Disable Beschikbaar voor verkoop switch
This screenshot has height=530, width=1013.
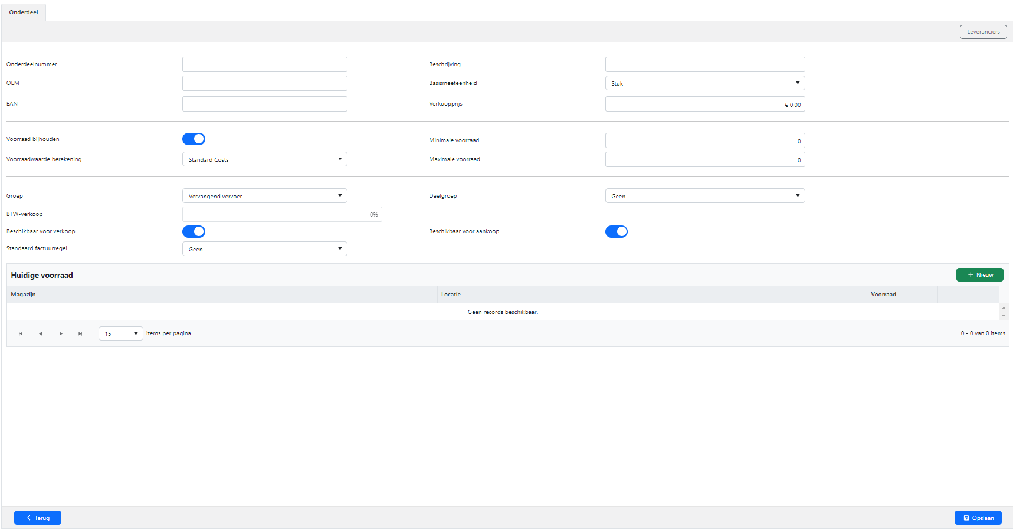pos(194,231)
